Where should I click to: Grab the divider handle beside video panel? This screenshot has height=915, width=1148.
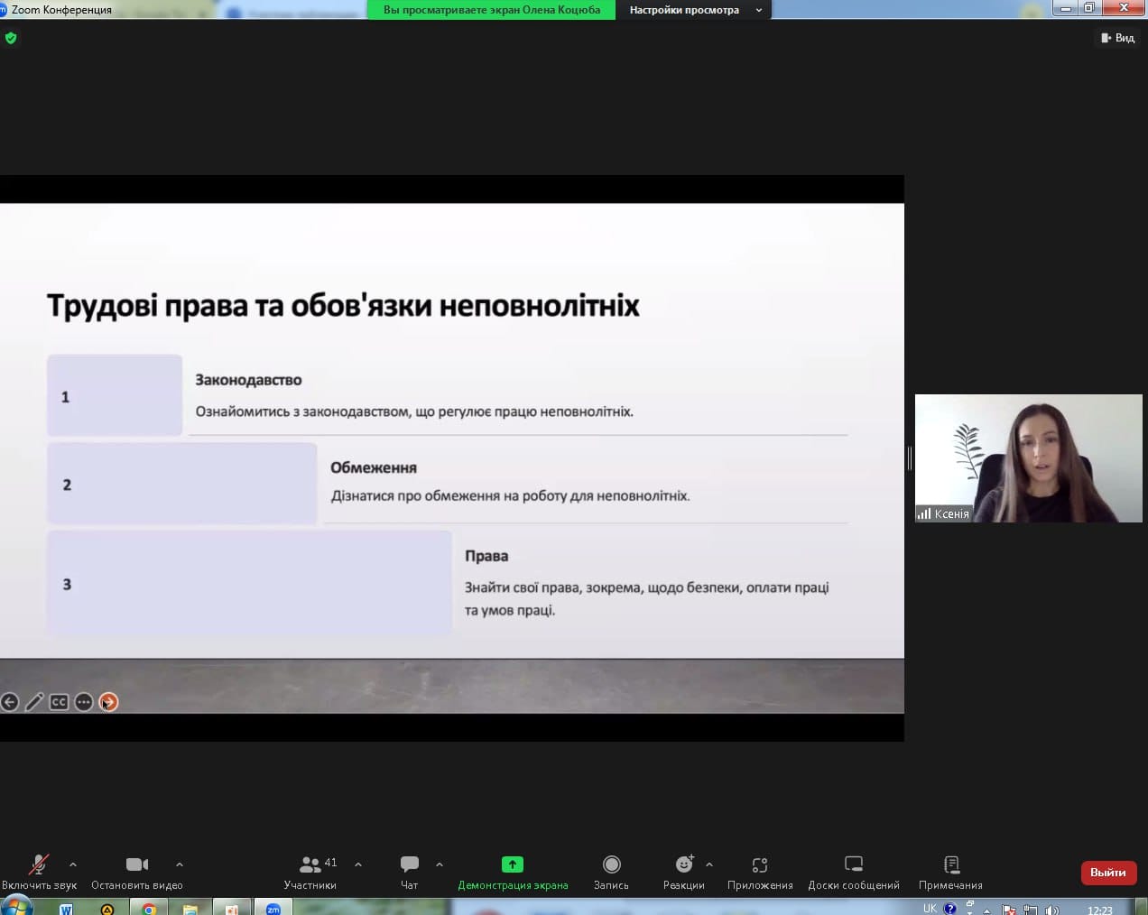pyautogui.click(x=909, y=458)
